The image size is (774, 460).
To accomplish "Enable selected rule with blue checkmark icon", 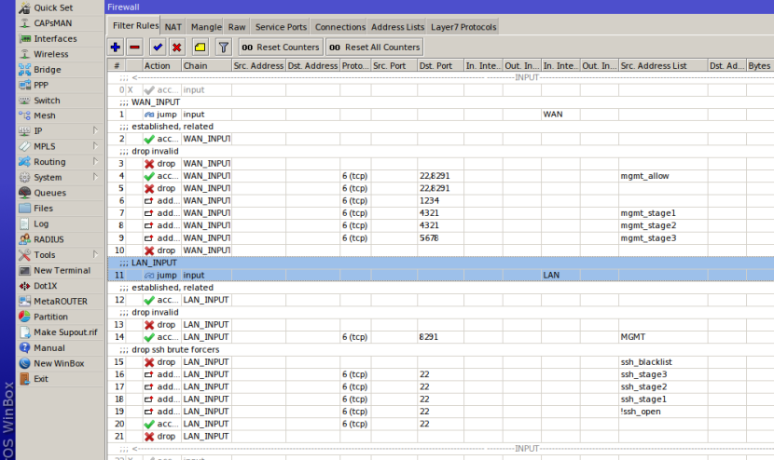I will [157, 47].
